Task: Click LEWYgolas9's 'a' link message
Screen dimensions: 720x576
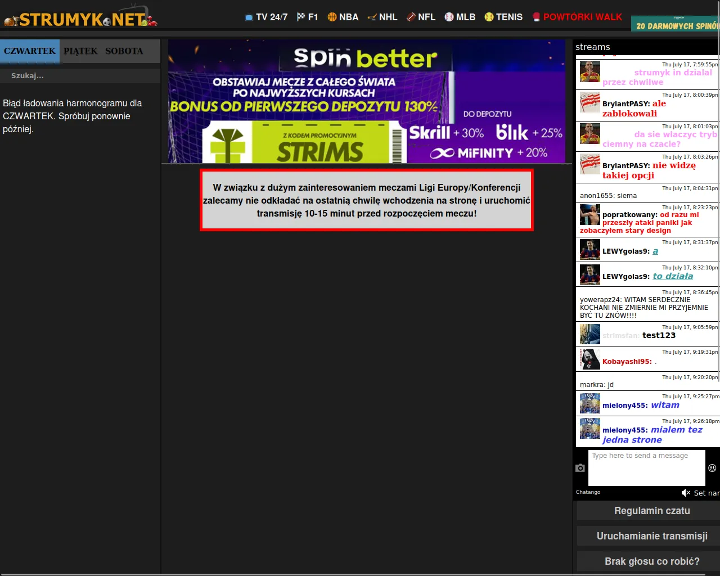Action: tap(655, 251)
